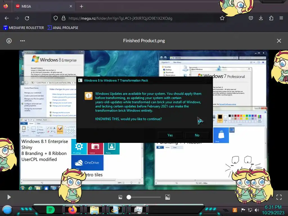Viewport: 288px width, 216px height.
Task: Open a new tab with the plus button
Action: click(x=81, y=6)
